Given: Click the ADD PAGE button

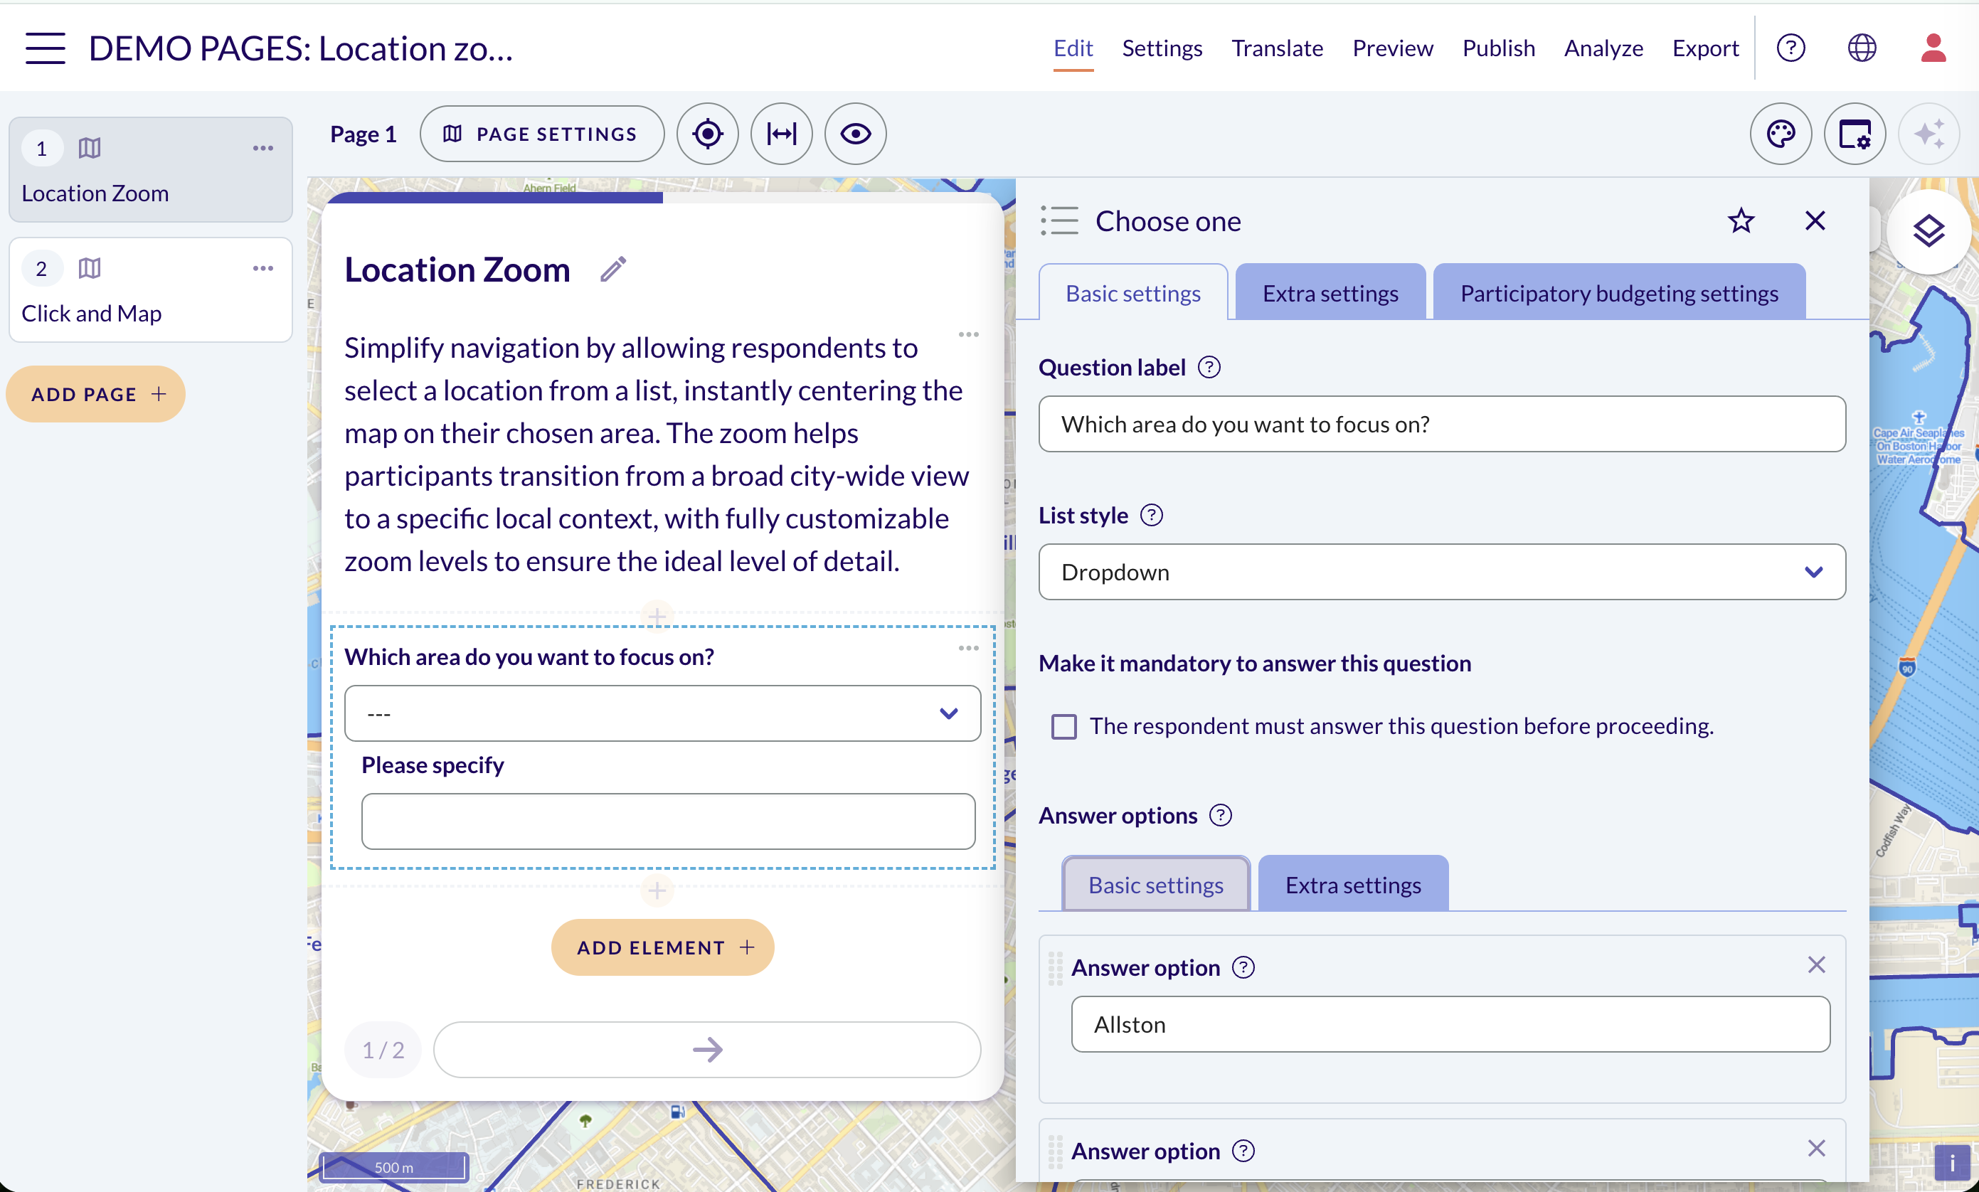Looking at the screenshot, I should coord(95,393).
